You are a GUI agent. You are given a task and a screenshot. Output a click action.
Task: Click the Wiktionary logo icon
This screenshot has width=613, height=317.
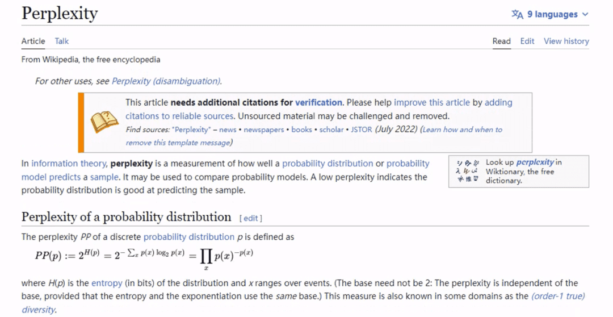468,172
